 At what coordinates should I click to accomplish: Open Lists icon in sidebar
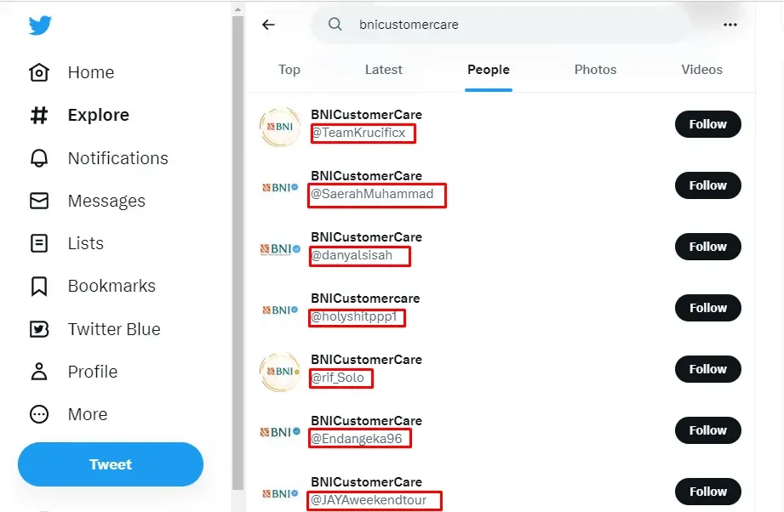[x=39, y=243]
